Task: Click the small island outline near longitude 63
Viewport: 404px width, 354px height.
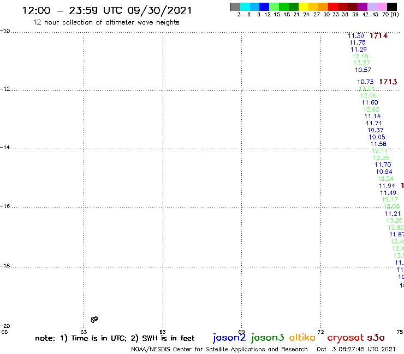Action: (94, 320)
